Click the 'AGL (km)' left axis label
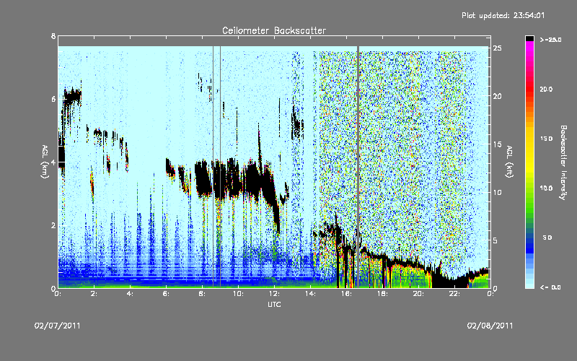 45,162
